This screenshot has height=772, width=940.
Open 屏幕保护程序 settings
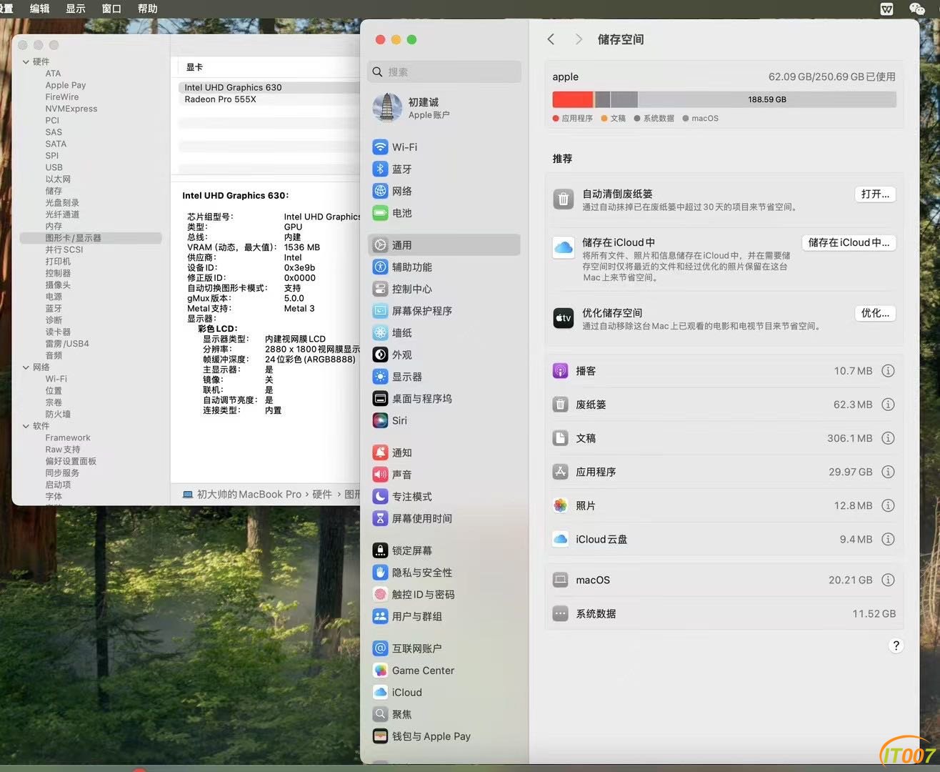[x=444, y=311]
